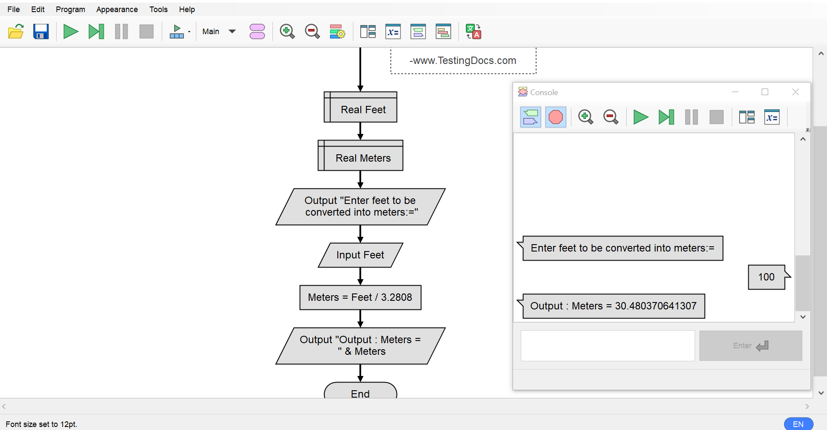Zoom in on the flowchart from the main toolbar
The height and width of the screenshot is (430, 827).
click(x=287, y=32)
